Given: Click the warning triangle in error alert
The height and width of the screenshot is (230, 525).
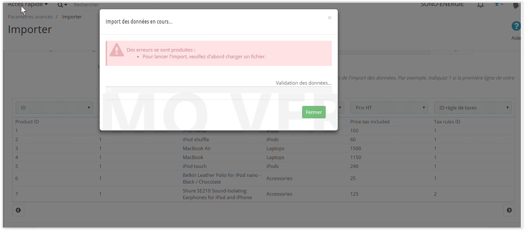Looking at the screenshot, I should pyautogui.click(x=117, y=50).
